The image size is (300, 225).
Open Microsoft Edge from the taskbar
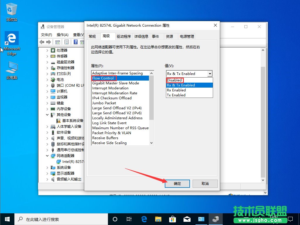144,219
